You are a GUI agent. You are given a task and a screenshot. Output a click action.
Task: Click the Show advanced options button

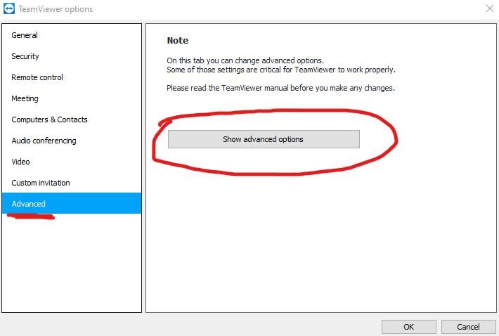tap(264, 139)
